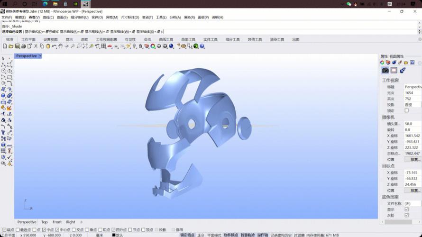Select the Explode tool in sidebar

(x=9, y=108)
